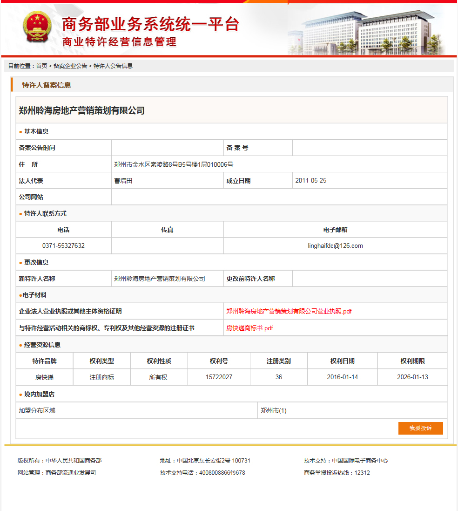Select legal representative name 曹增田
This screenshot has width=458, height=511.
coord(123,181)
